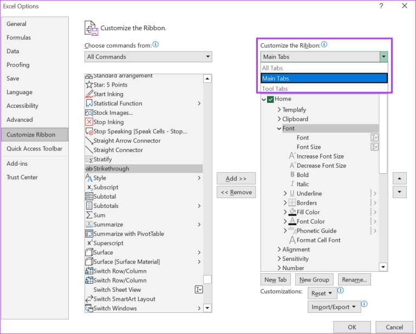416x334 pixels.
Task: Select the Stock Images icon
Action: [89, 113]
